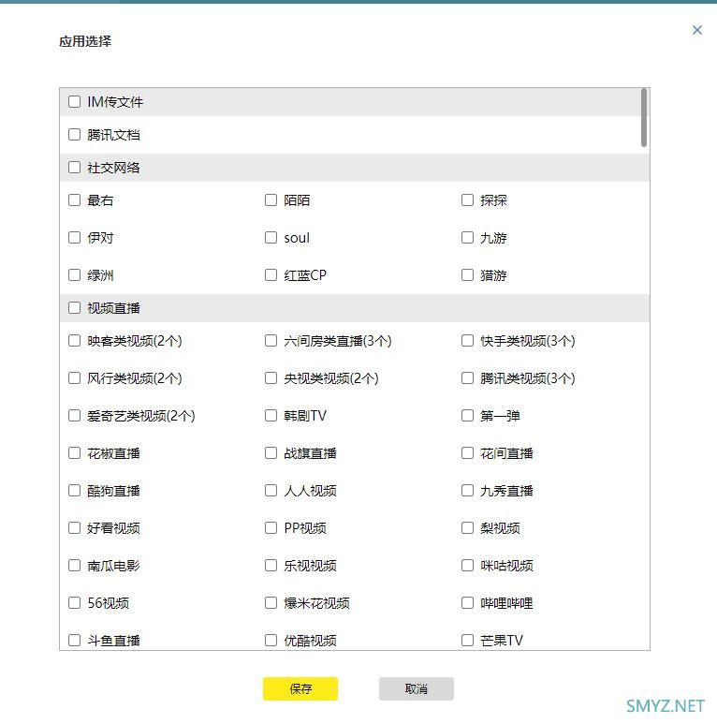Check the soul app checkbox
The image size is (717, 724).
pyautogui.click(x=271, y=237)
